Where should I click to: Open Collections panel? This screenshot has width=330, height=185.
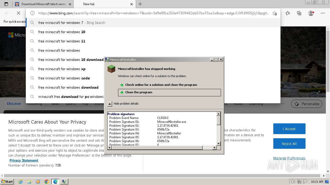tap(299, 13)
